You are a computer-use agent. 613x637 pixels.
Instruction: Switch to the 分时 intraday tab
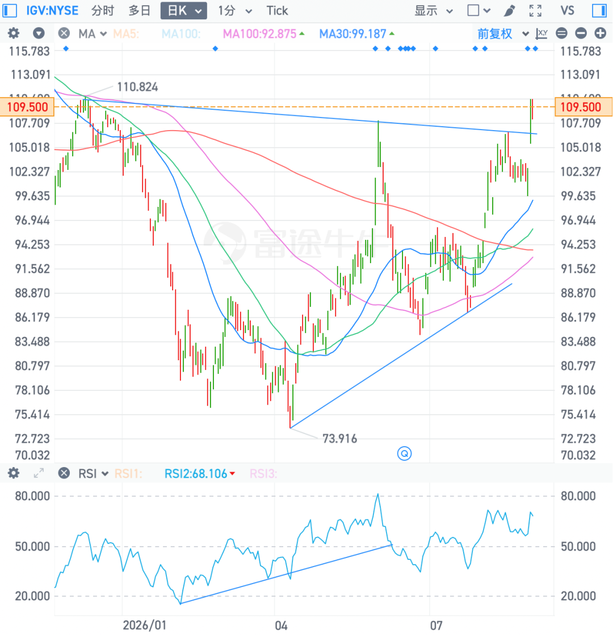103,11
